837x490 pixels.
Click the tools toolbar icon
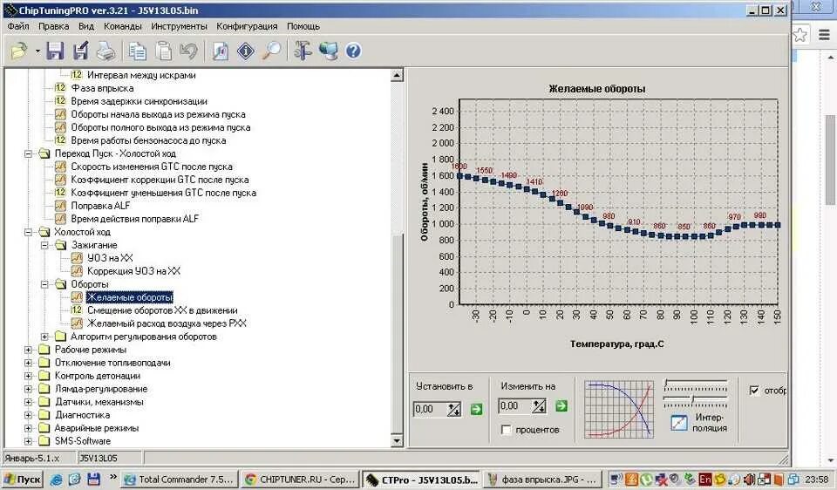coord(303,51)
